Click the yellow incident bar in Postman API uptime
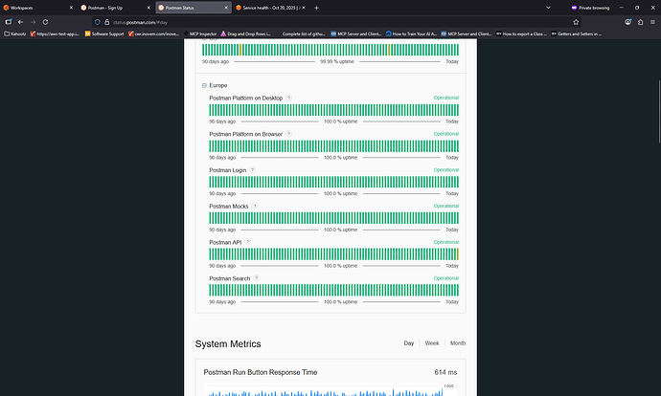This screenshot has width=661, height=396. point(458,254)
